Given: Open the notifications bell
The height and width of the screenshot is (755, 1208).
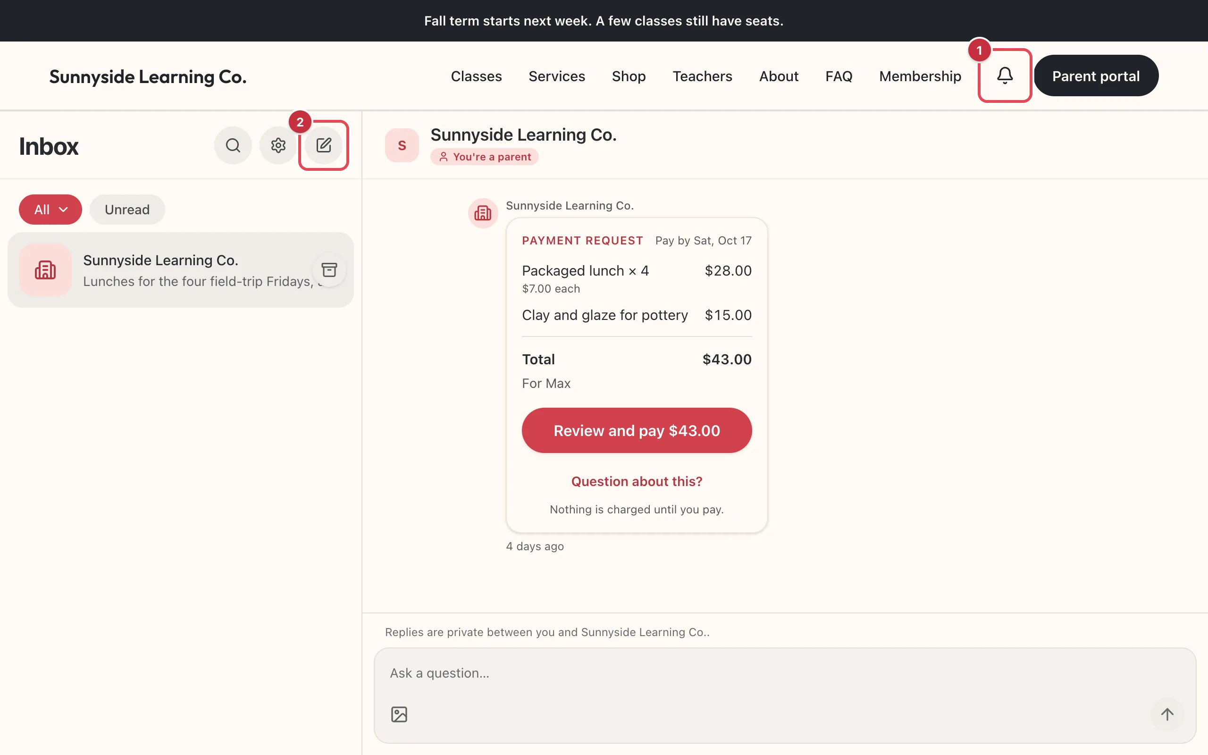Looking at the screenshot, I should coord(1004,75).
